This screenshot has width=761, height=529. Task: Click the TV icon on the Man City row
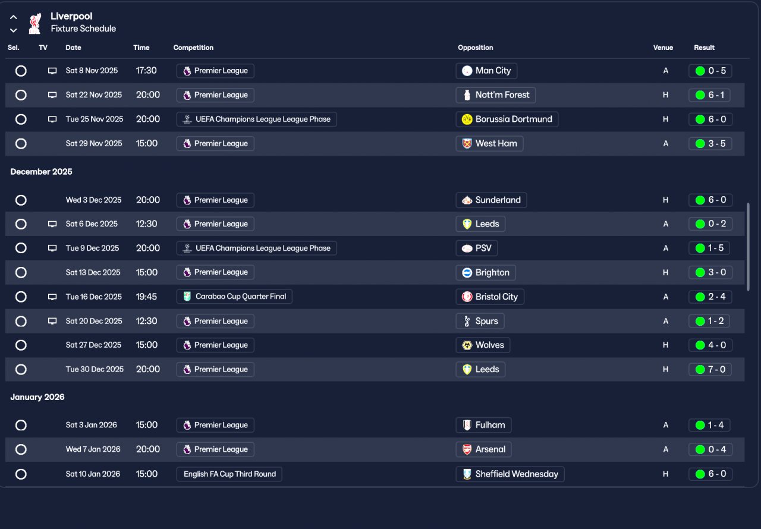click(52, 71)
